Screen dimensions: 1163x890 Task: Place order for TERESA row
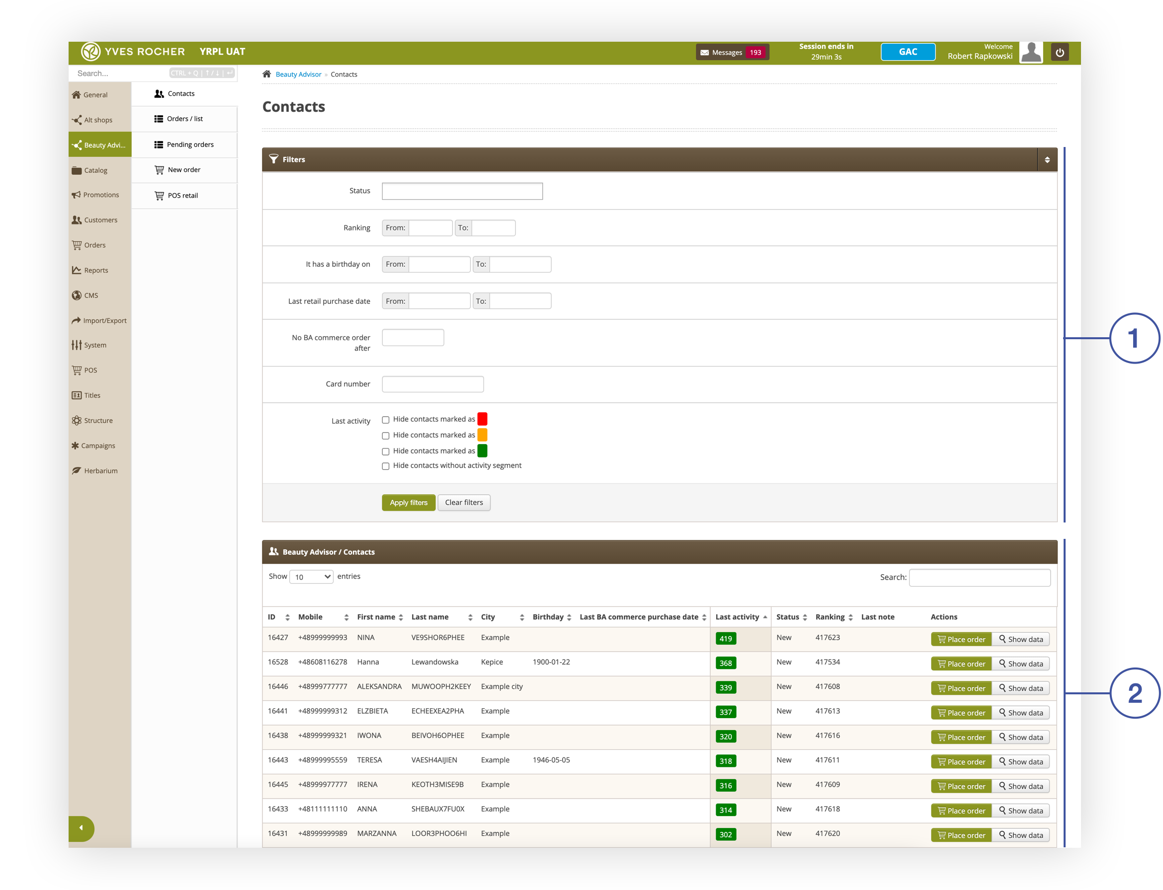[961, 762]
